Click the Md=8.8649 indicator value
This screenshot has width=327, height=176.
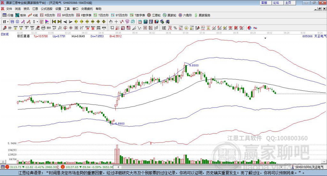(x=78, y=36)
